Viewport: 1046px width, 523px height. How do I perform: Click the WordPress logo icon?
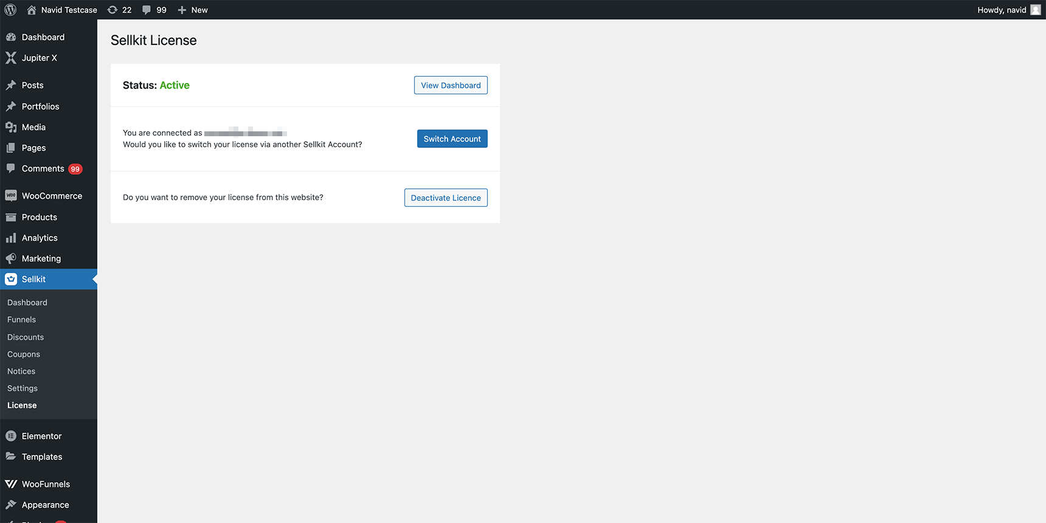10,10
